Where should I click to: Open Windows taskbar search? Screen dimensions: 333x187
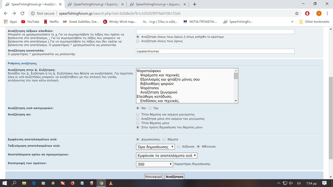(x=14, y=183)
